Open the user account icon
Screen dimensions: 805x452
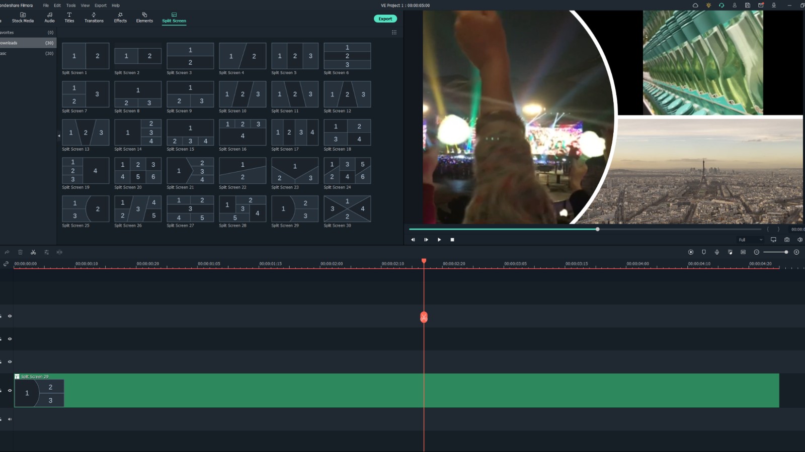pos(735,6)
